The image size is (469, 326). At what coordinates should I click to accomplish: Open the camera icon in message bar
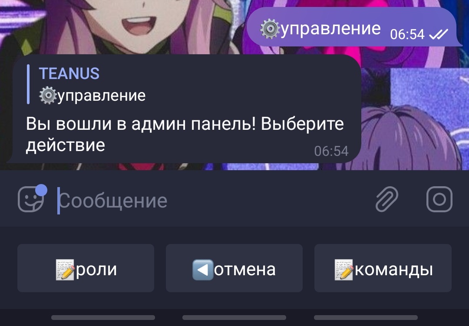(439, 199)
